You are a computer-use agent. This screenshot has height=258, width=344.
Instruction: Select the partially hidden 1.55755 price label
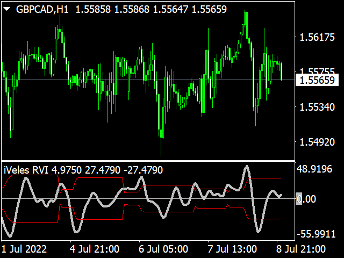pos(317,71)
